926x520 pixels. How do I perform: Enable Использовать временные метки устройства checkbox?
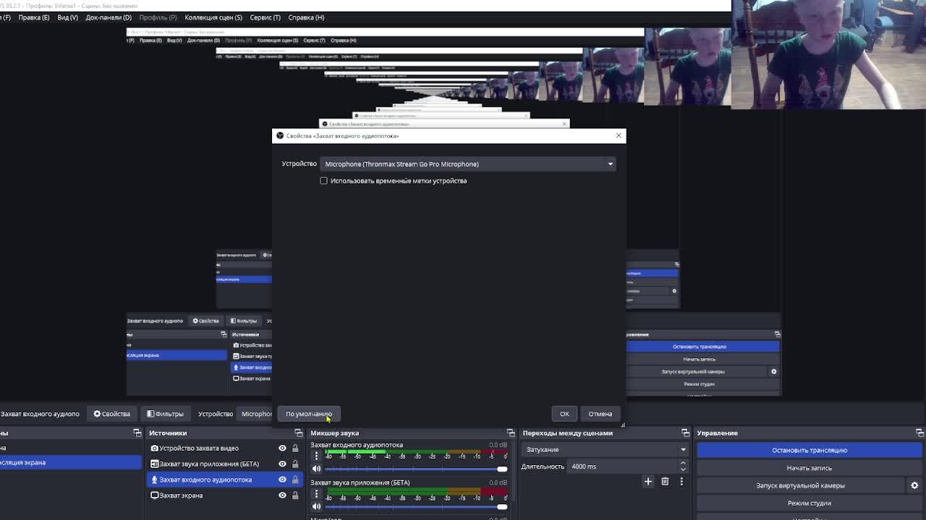(323, 181)
